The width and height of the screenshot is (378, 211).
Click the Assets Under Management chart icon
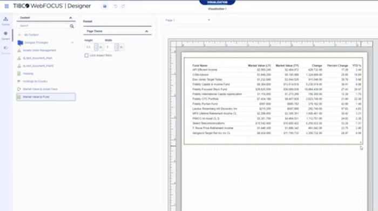pos(19,50)
